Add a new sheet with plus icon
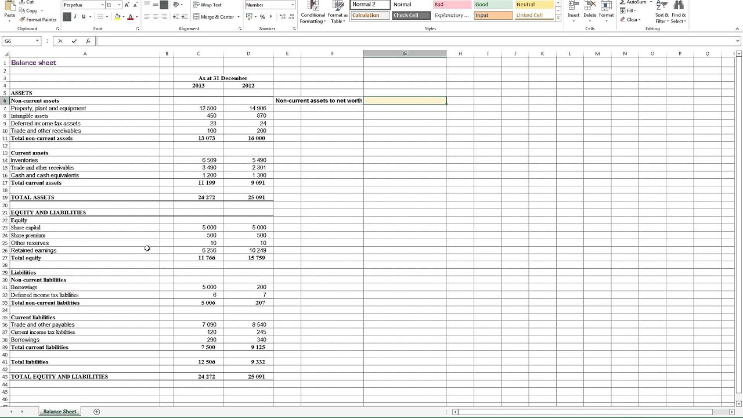This screenshot has height=418, width=743. point(97,412)
